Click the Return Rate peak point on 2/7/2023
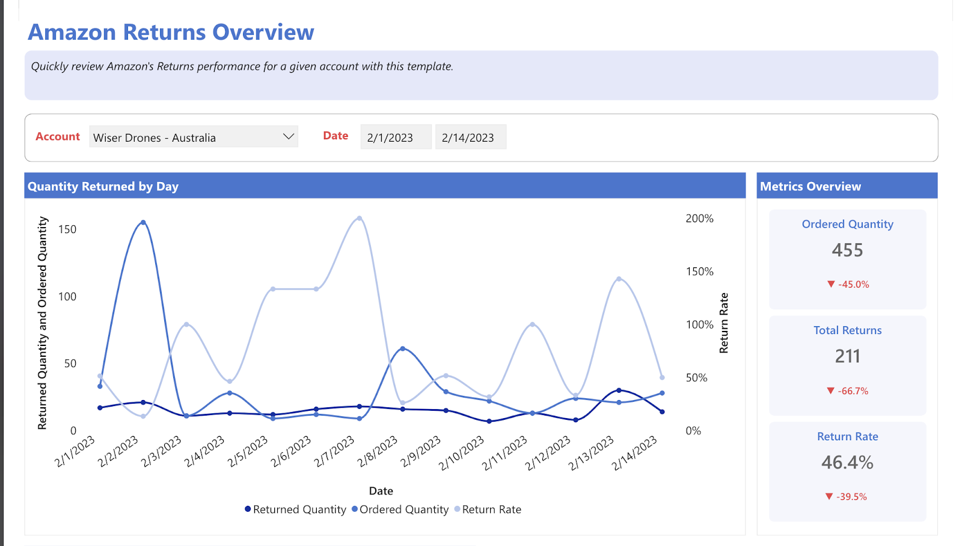 pyautogui.click(x=360, y=218)
